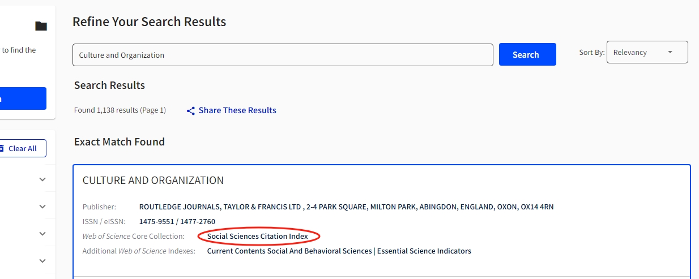Click the ISSN number 1475-9551 / 1477-2760
Viewport: 699px width, 279px height.
pos(177,221)
